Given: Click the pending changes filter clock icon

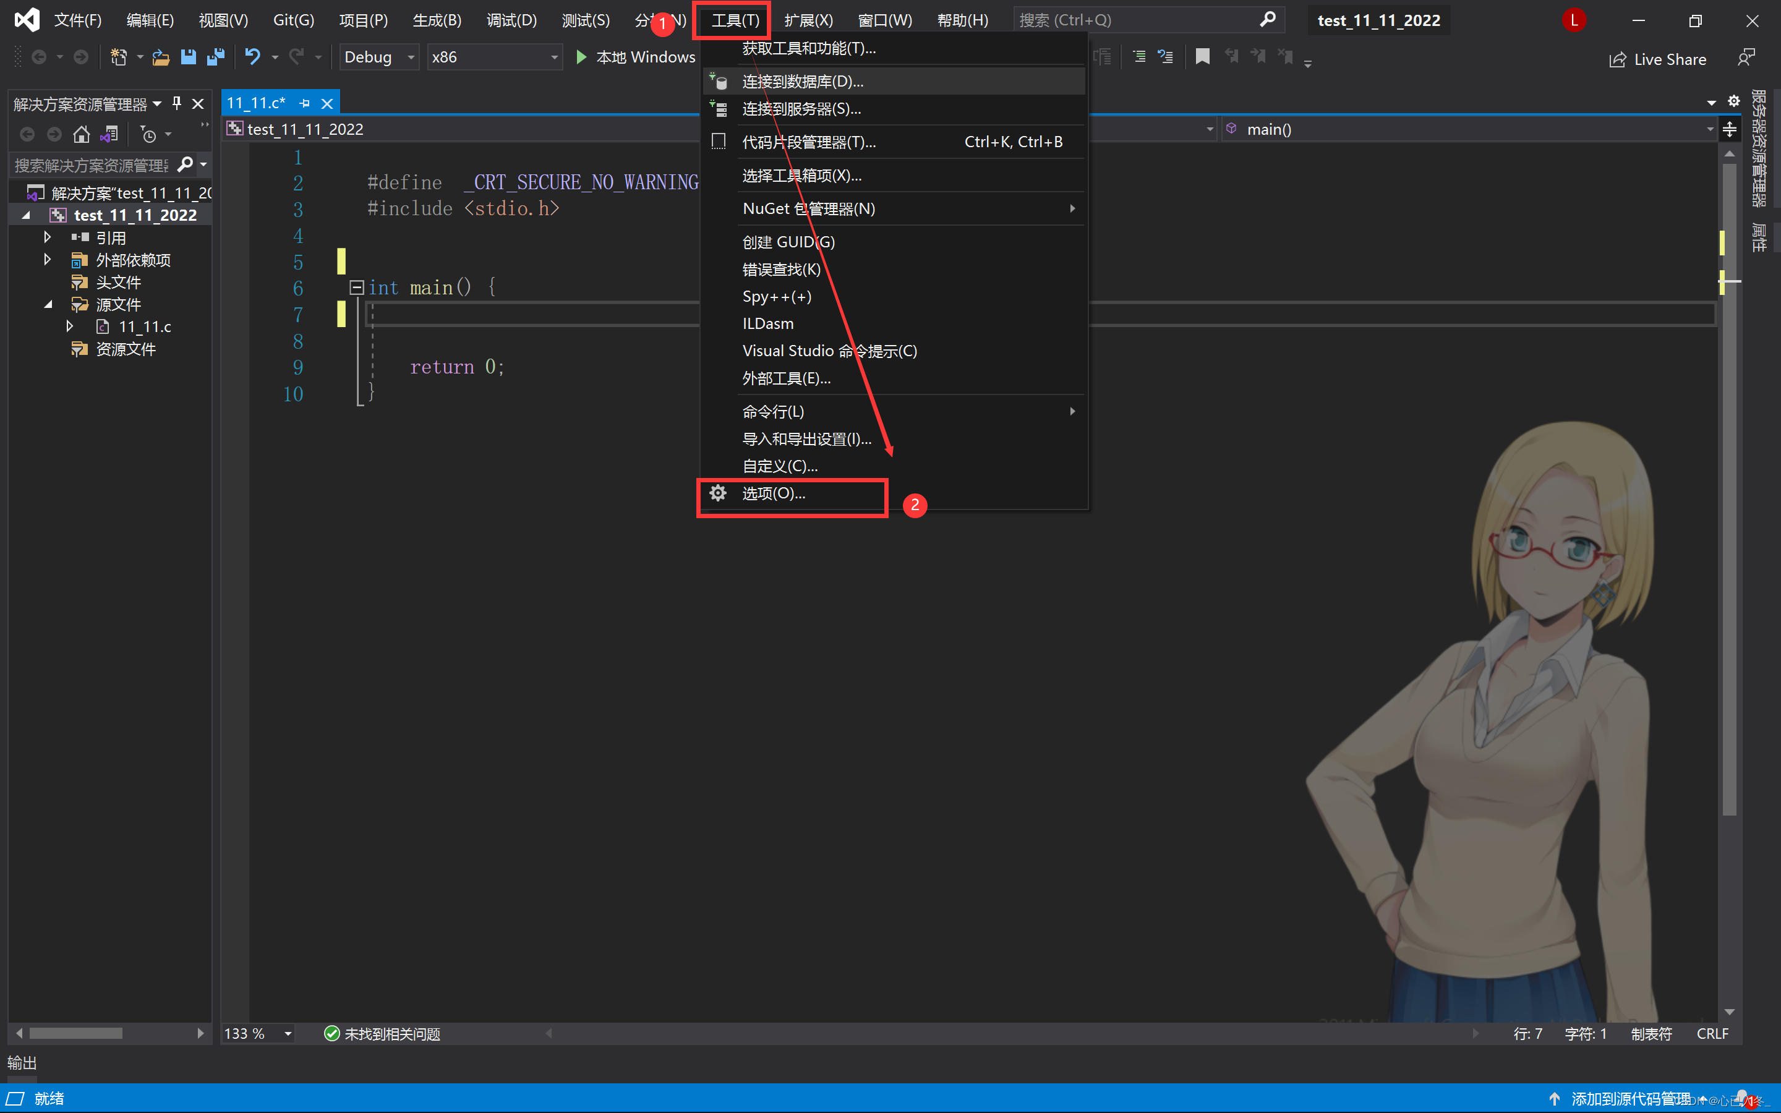Looking at the screenshot, I should 148,135.
